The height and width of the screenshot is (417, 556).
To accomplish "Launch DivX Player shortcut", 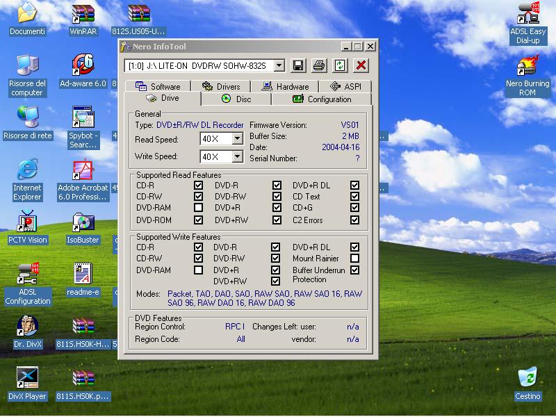I will coord(27,384).
